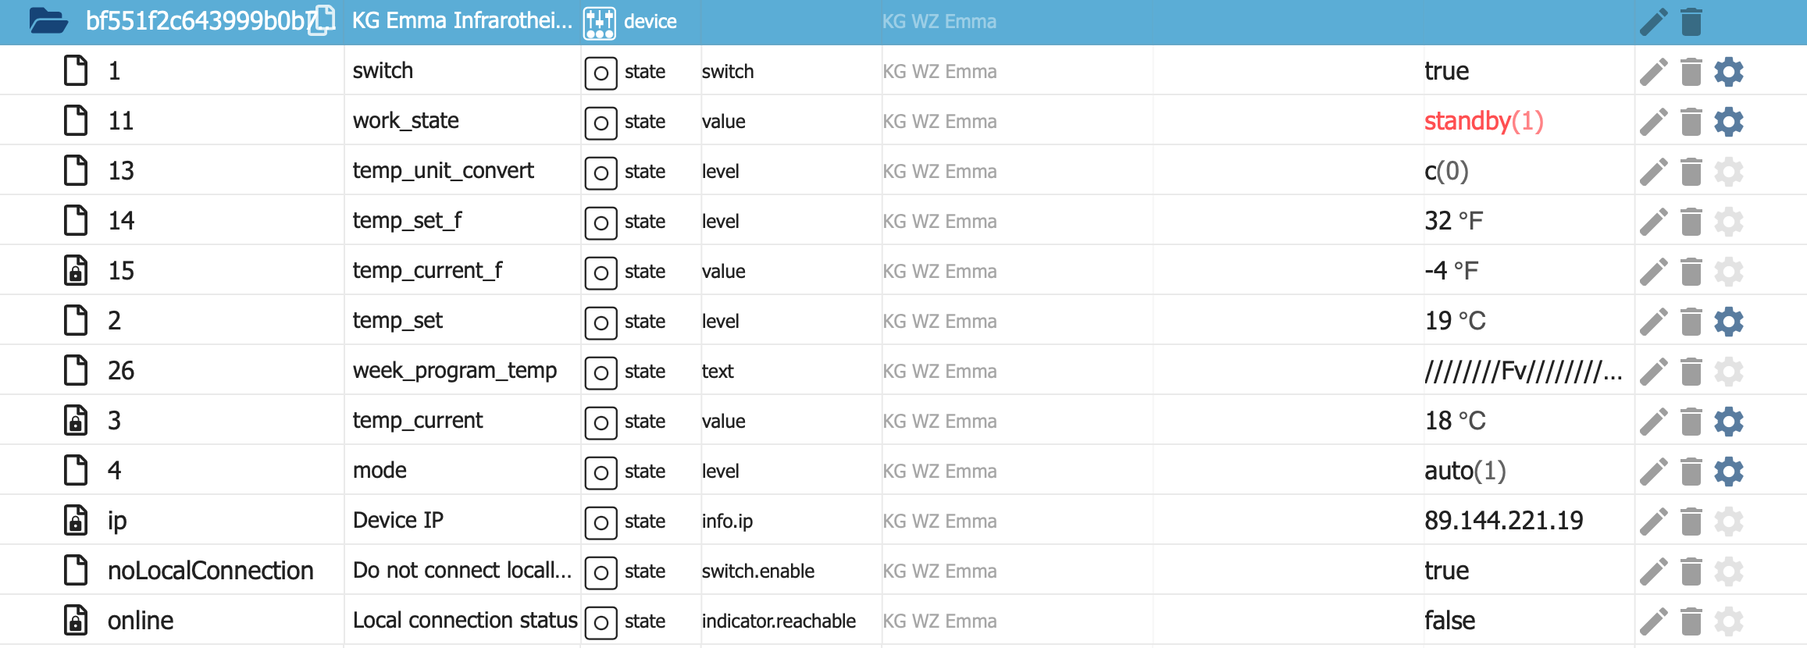This screenshot has height=648, width=1807.
Task: Change the temp_unit_convert value c(0)
Action: point(1446,172)
